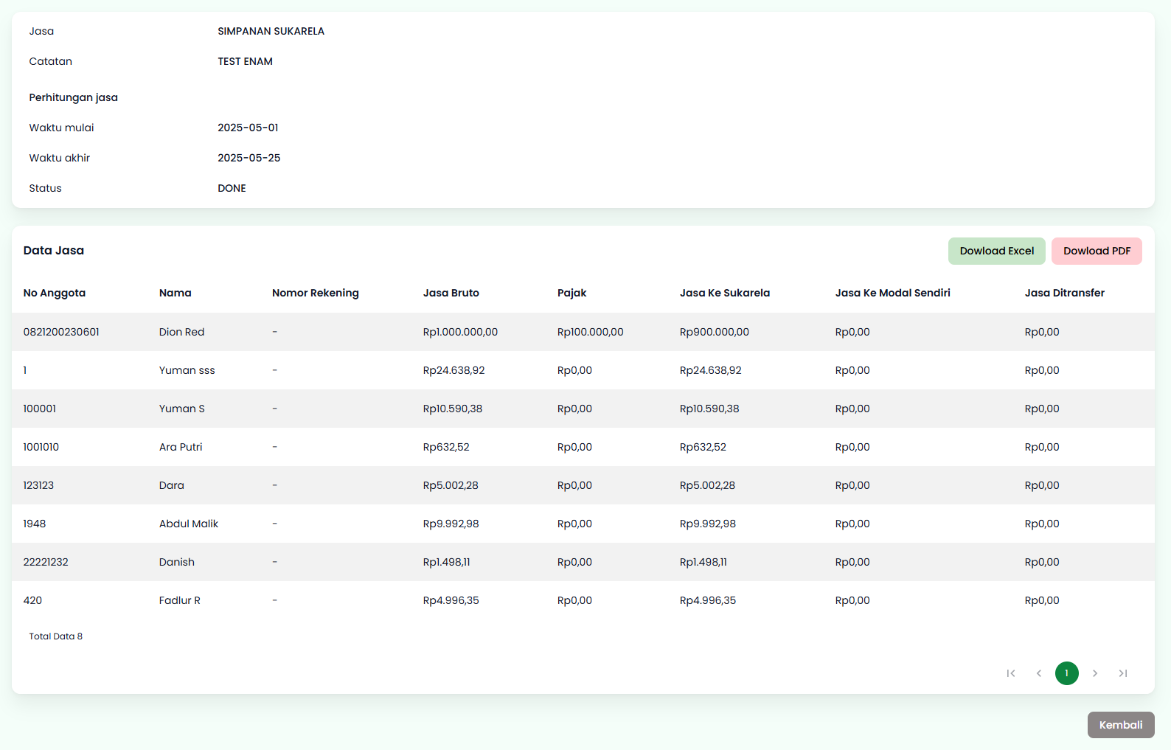The width and height of the screenshot is (1171, 750).
Task: Click the Jasa Bruto column header
Action: coord(451,293)
